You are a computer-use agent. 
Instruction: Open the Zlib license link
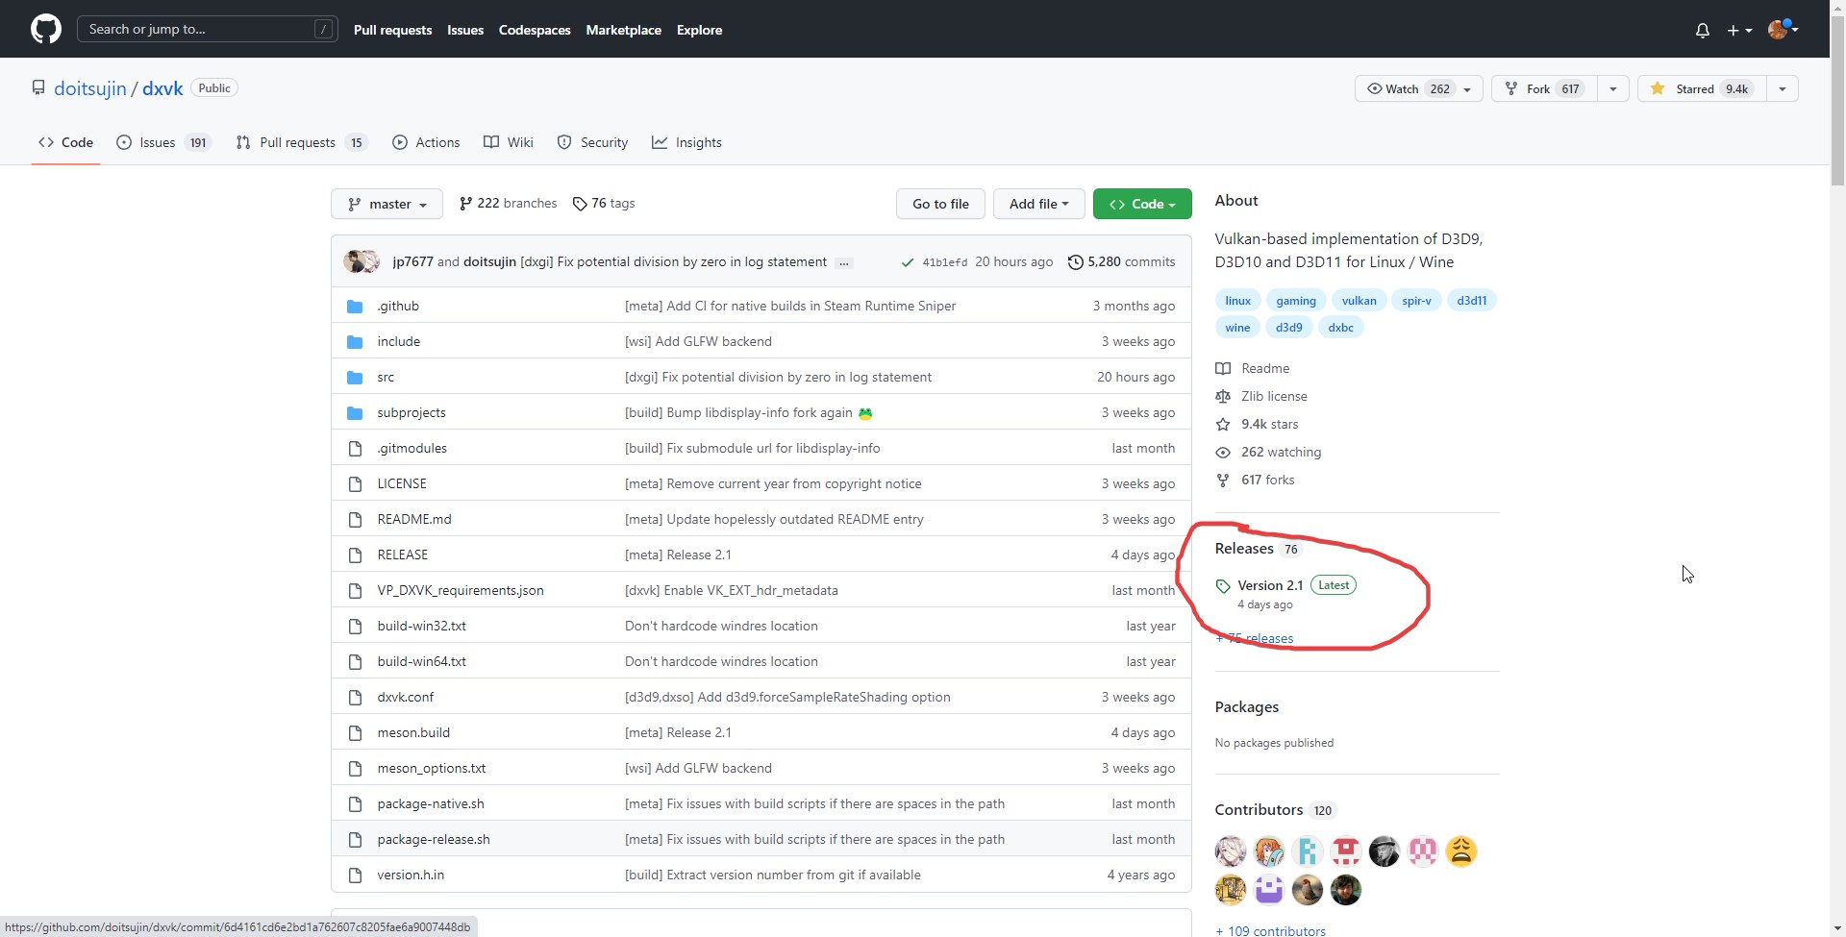pos(1261,396)
